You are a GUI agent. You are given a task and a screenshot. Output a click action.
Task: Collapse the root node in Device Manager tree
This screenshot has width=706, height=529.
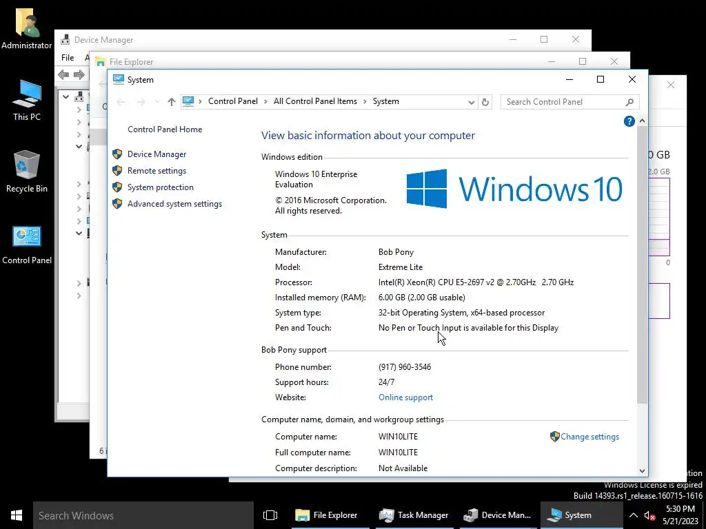(66, 96)
